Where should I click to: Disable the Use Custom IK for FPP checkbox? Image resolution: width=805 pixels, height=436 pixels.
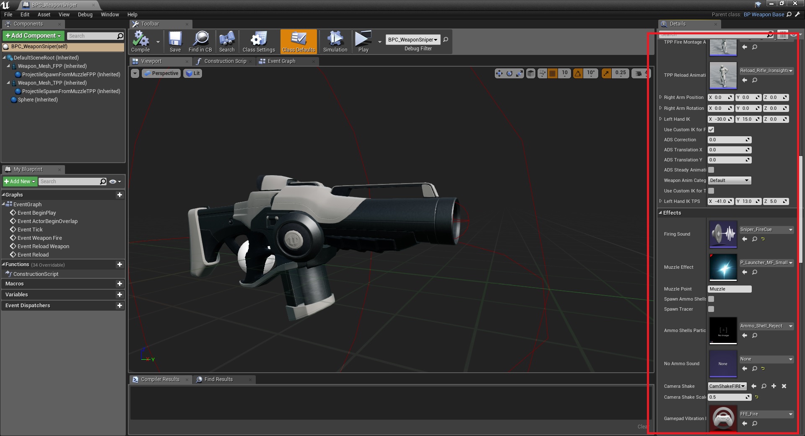click(x=711, y=130)
